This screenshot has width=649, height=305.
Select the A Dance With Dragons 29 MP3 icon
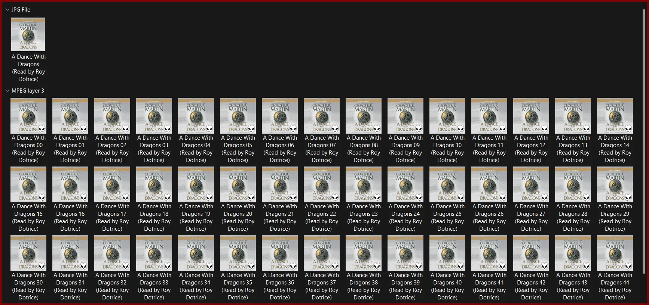(615, 184)
